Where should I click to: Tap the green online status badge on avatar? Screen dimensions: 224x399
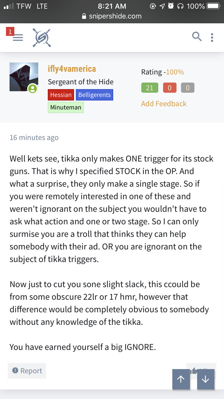click(x=32, y=89)
